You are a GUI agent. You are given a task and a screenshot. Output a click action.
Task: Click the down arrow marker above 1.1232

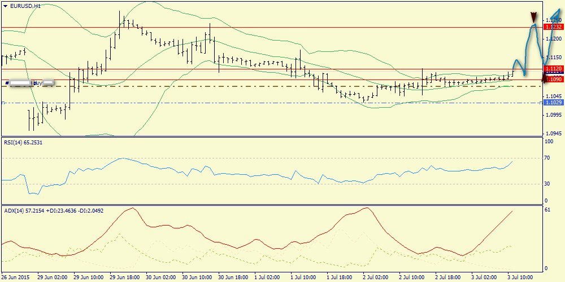coord(533,17)
